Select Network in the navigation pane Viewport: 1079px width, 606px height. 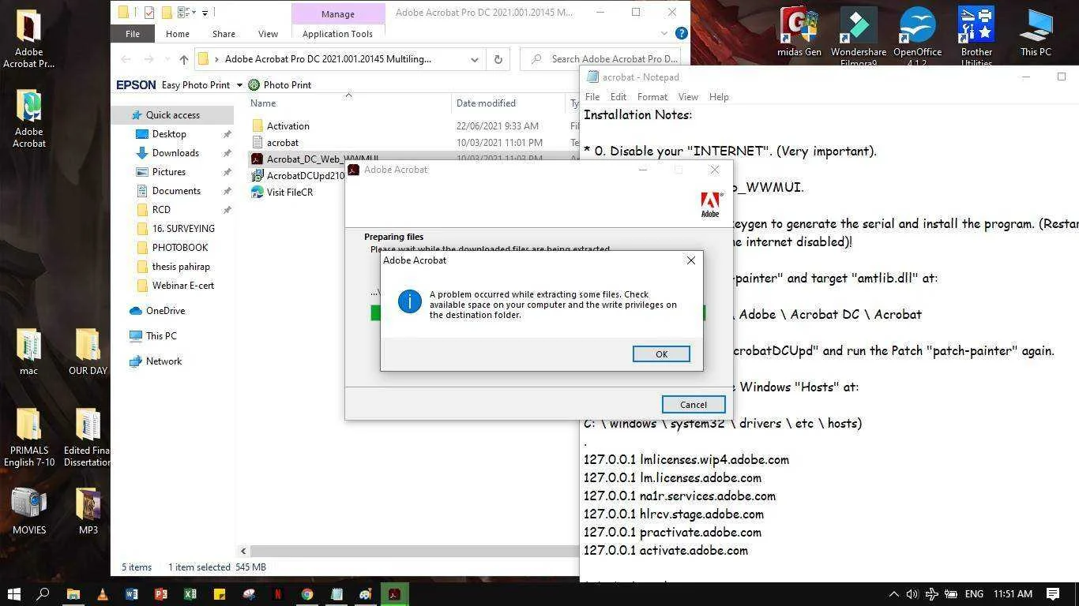point(164,361)
